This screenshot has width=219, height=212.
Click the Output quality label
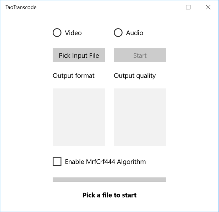[x=135, y=76]
